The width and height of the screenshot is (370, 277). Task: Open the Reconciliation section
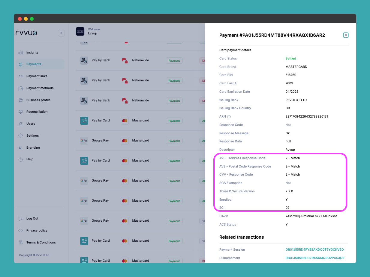[37, 112]
